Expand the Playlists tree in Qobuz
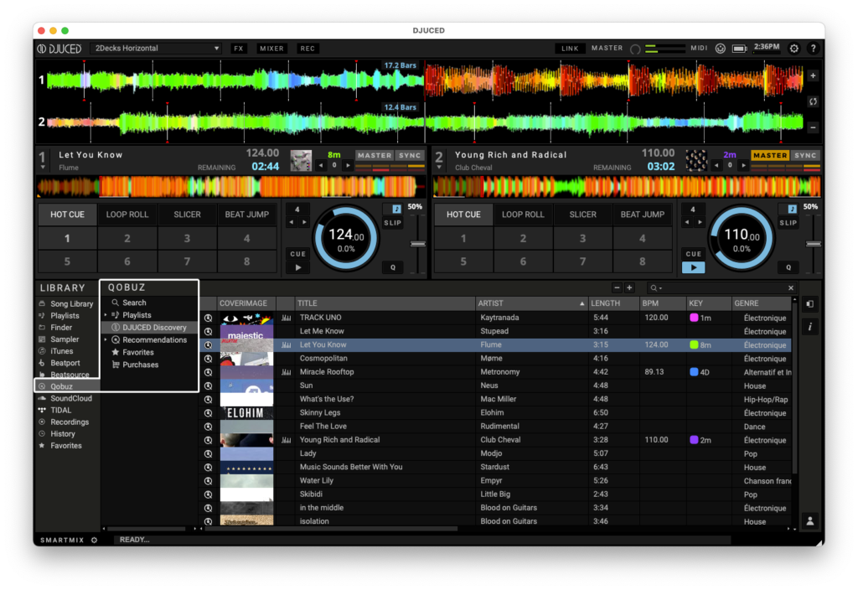 pos(106,315)
